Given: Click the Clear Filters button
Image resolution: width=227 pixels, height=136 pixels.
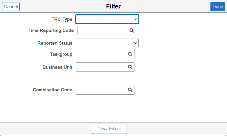Looking at the screenshot, I should [109, 129].
